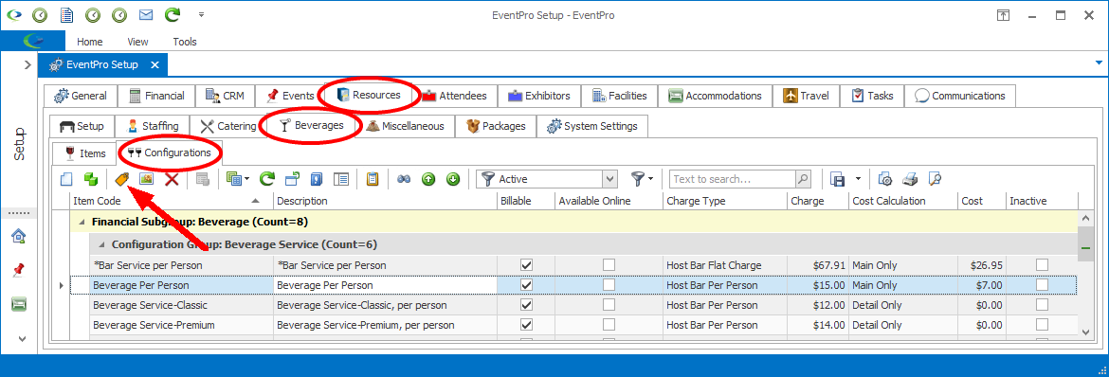
Task: Click the detail pane layout icon
Action: [x=341, y=180]
